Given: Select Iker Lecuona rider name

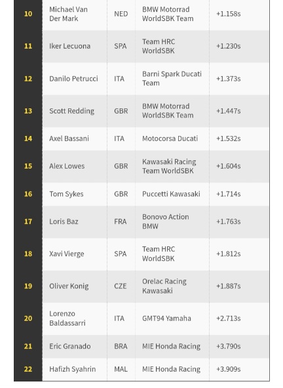Looking at the screenshot, I should point(69,46).
